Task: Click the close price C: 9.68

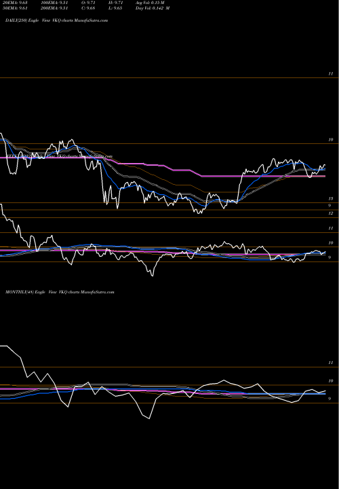Action: pyautogui.click(x=88, y=8)
